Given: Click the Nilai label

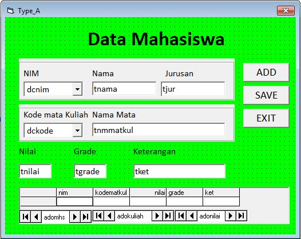Looking at the screenshot, I should [x=27, y=151].
